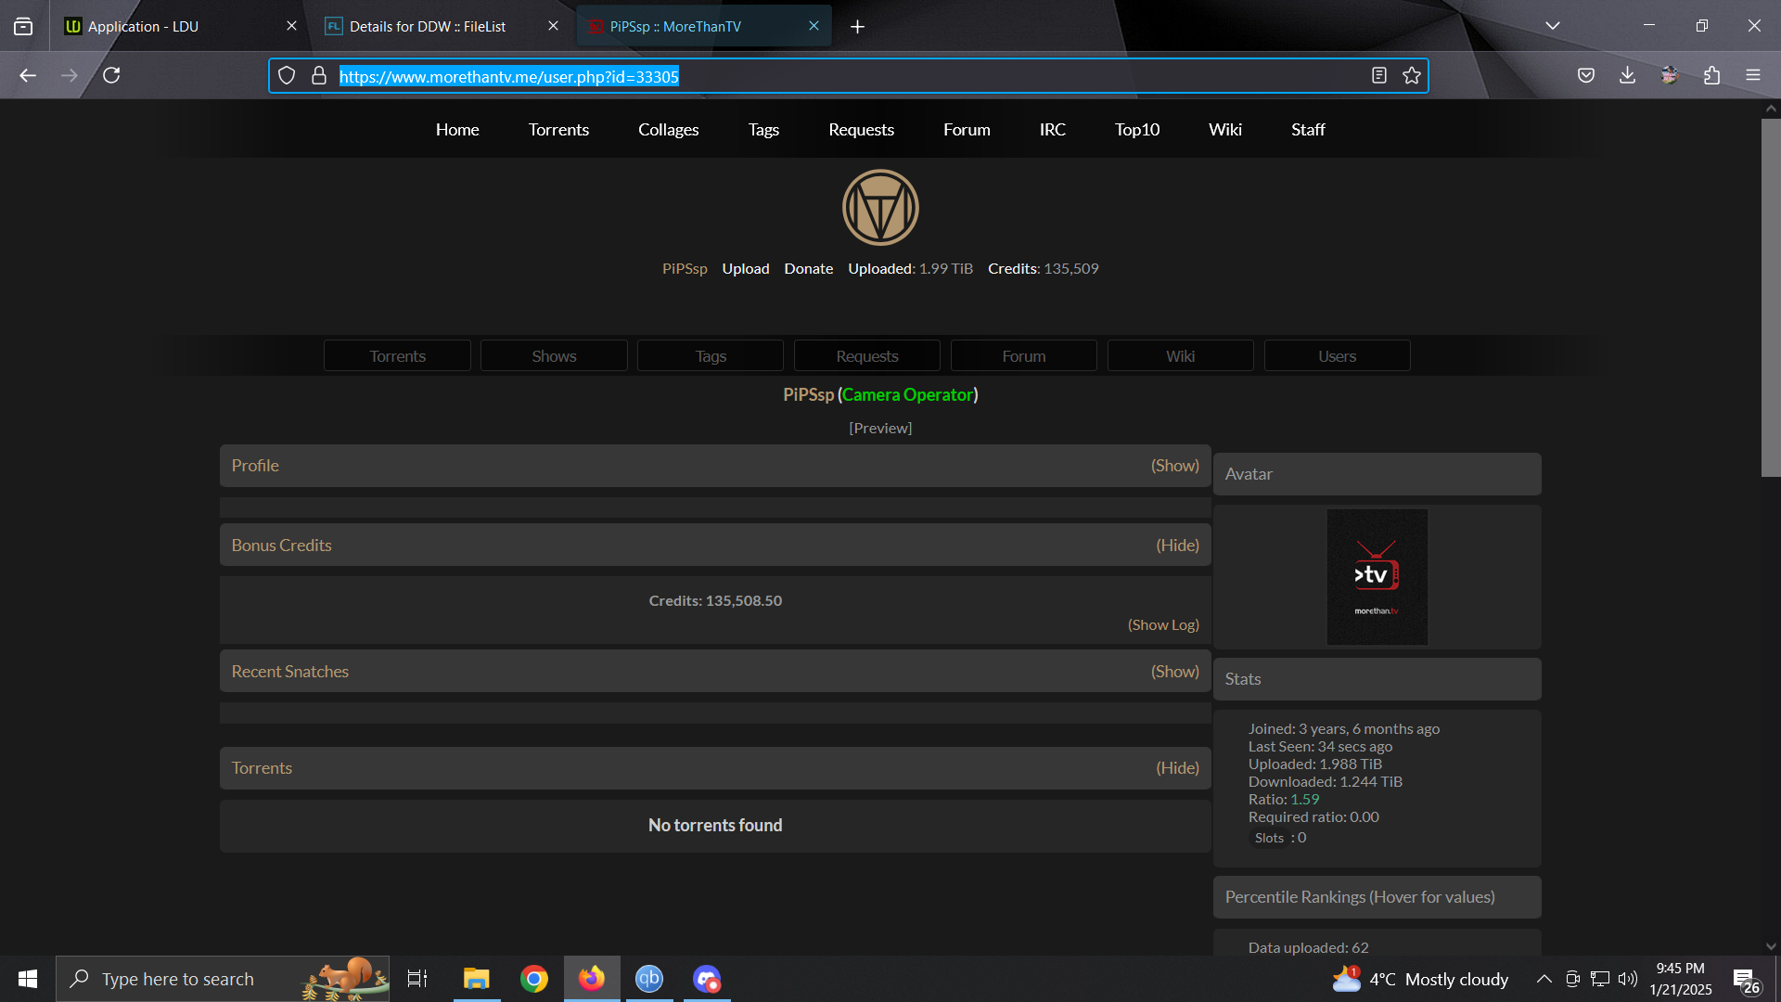The image size is (1781, 1002).
Task: Open the Home menu item
Action: coord(457,130)
